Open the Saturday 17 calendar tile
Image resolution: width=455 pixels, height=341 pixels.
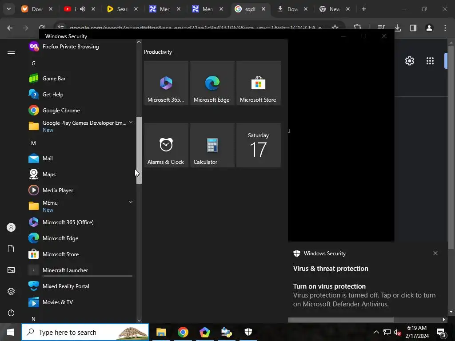(259, 145)
